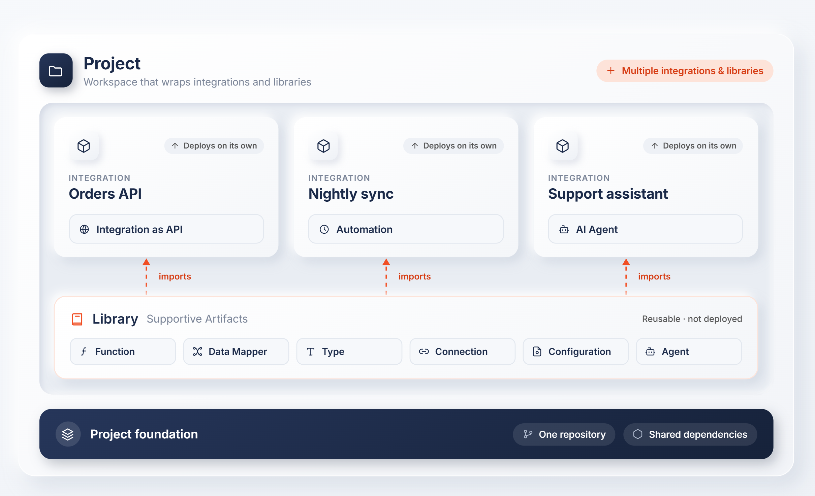Click the INTEGRATION label above Orders API
The height and width of the screenshot is (496, 815).
click(100, 178)
